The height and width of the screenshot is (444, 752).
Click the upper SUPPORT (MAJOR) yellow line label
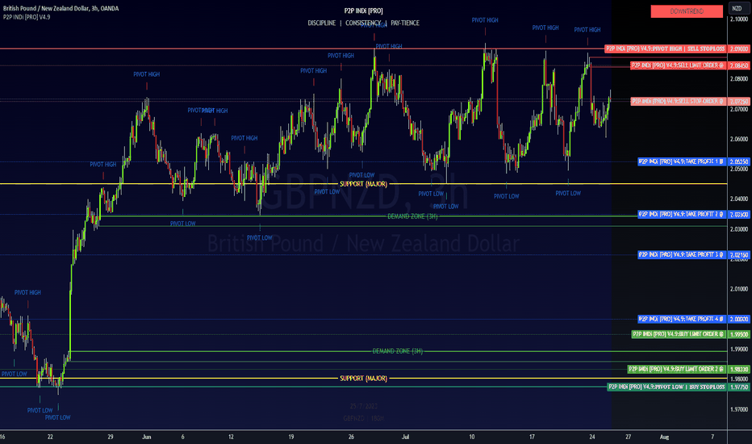[363, 184]
